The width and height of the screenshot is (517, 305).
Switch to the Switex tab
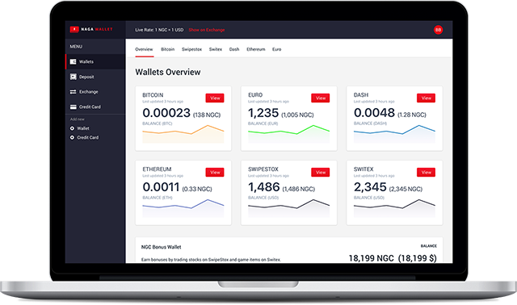(216, 49)
